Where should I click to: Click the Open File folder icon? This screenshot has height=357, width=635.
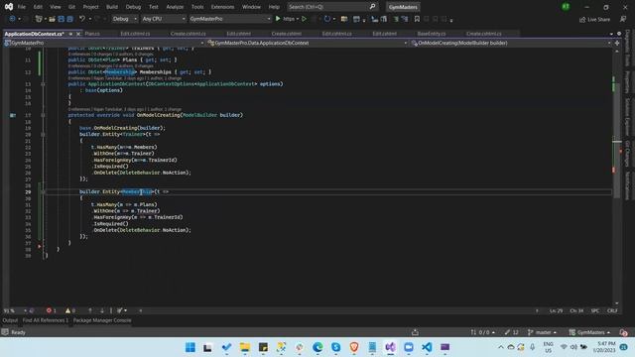click(x=52, y=19)
